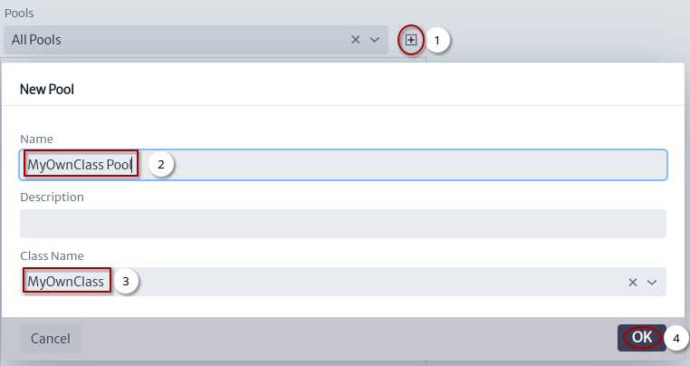Cancel the New Pool dialog

[51, 338]
